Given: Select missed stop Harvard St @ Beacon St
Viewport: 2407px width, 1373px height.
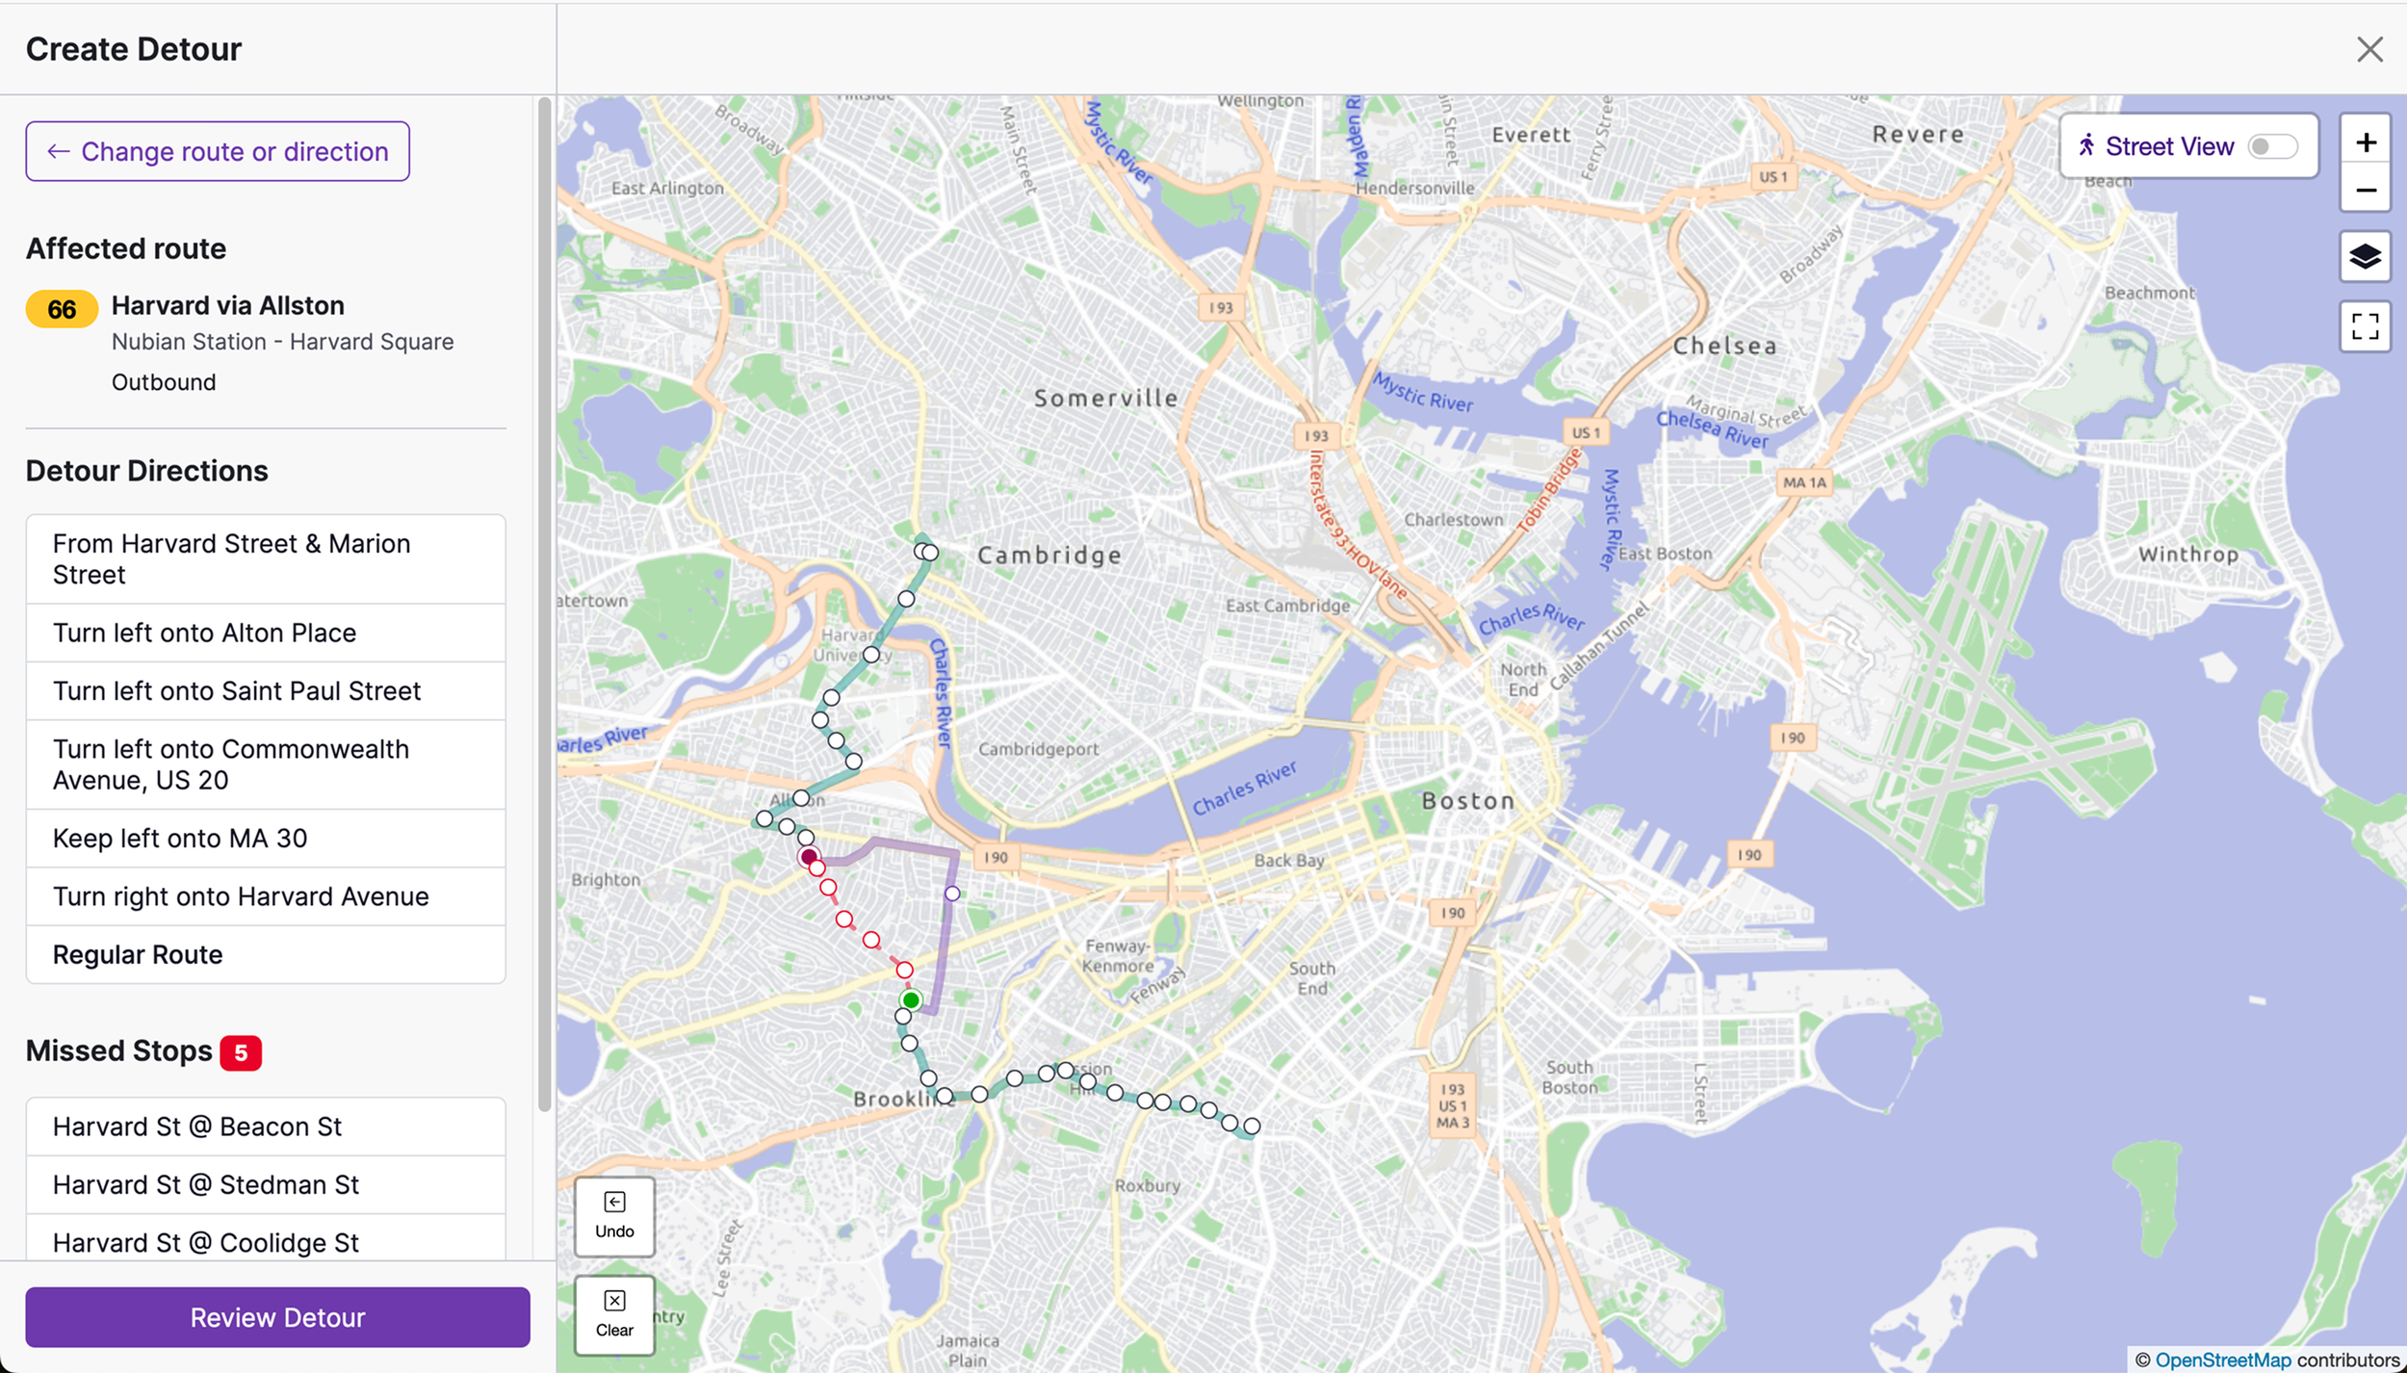Looking at the screenshot, I should click(266, 1127).
